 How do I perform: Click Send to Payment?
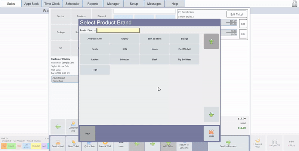point(228,144)
